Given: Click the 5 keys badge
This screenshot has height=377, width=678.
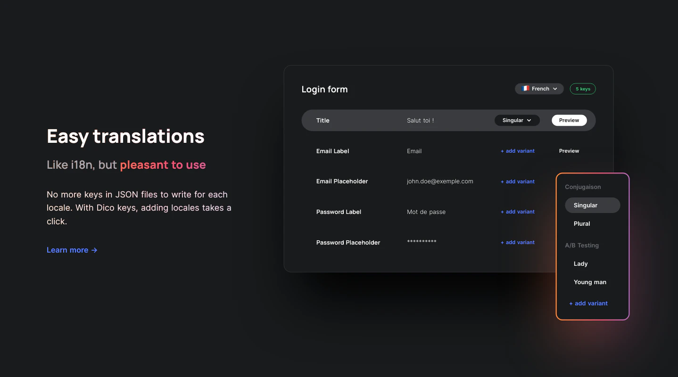Looking at the screenshot, I should tap(583, 89).
